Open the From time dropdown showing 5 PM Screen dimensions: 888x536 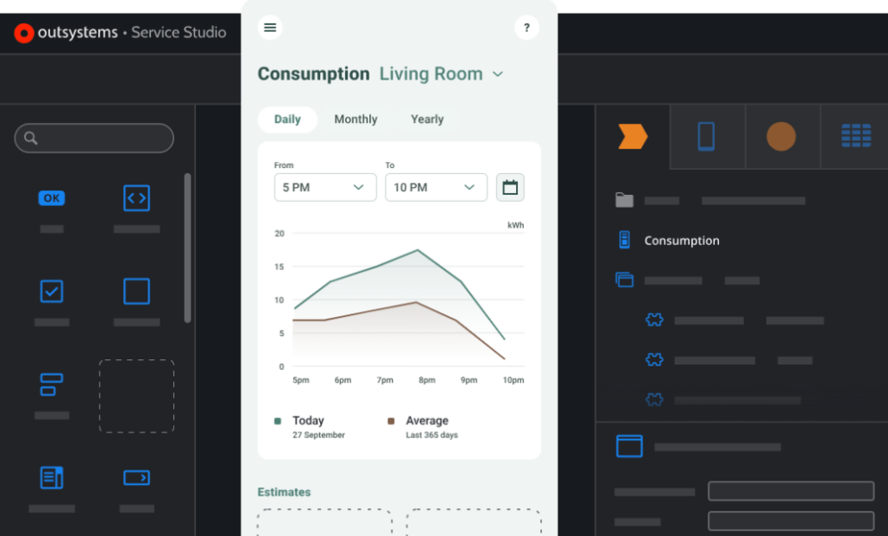coord(324,187)
